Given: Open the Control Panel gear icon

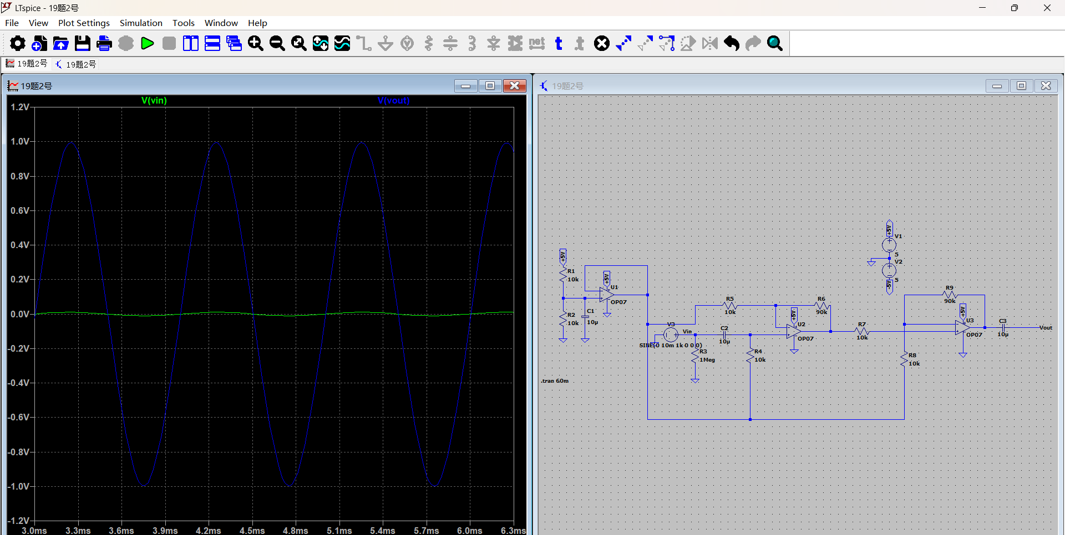Looking at the screenshot, I should [18, 43].
